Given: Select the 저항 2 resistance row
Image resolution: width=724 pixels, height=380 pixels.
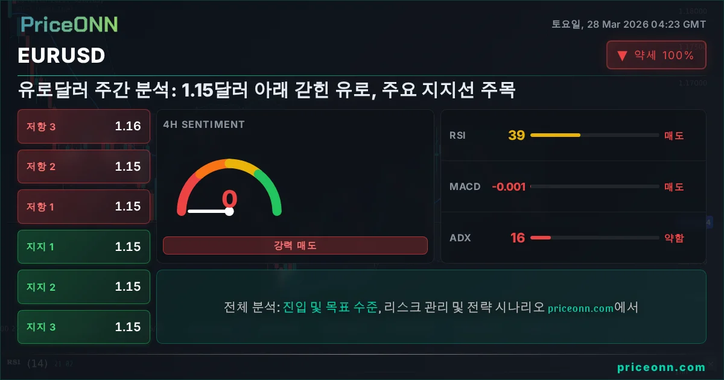Looking at the screenshot, I should 83,166.
